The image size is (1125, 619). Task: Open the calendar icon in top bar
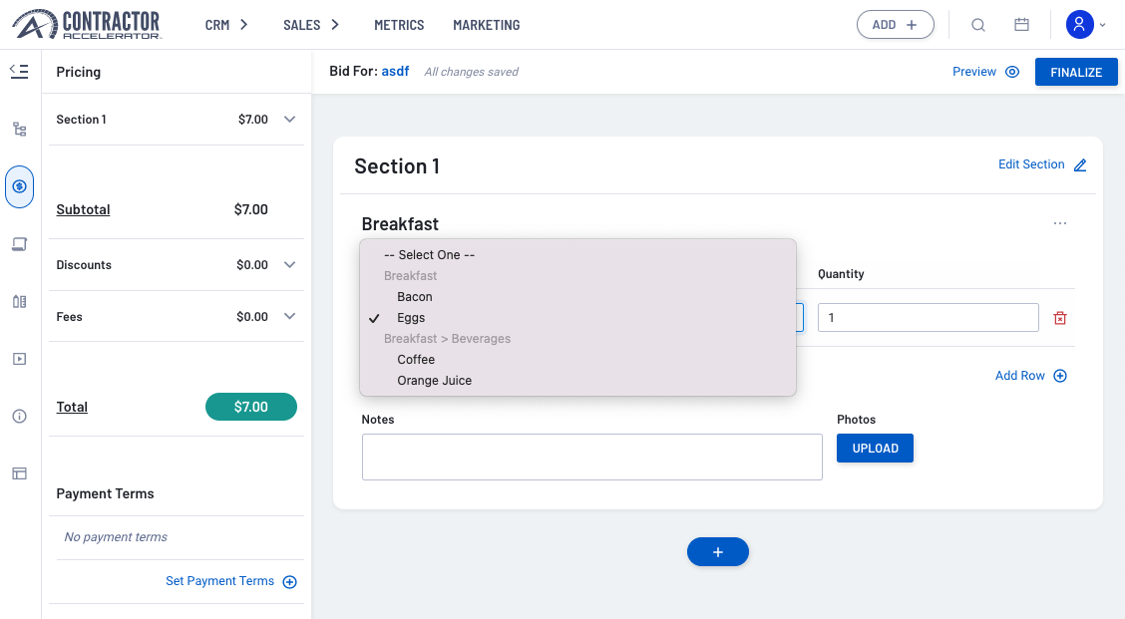point(1021,24)
